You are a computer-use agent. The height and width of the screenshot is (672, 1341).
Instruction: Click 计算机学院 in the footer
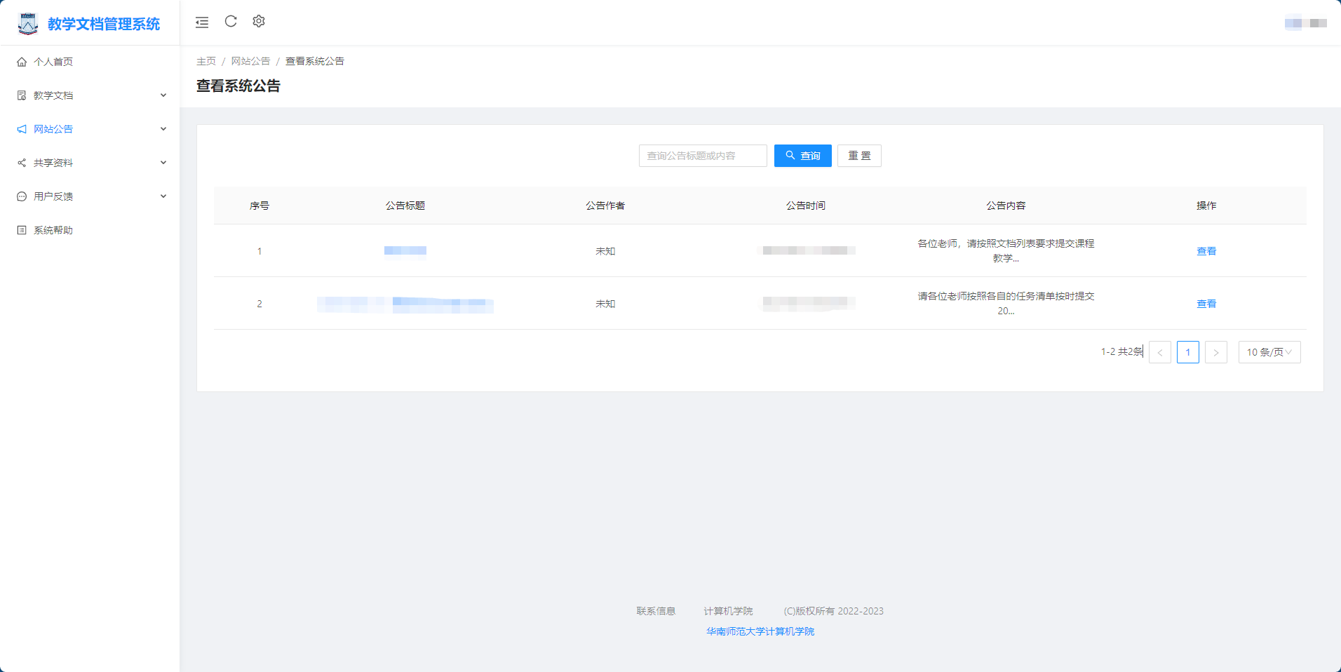pyautogui.click(x=728, y=611)
